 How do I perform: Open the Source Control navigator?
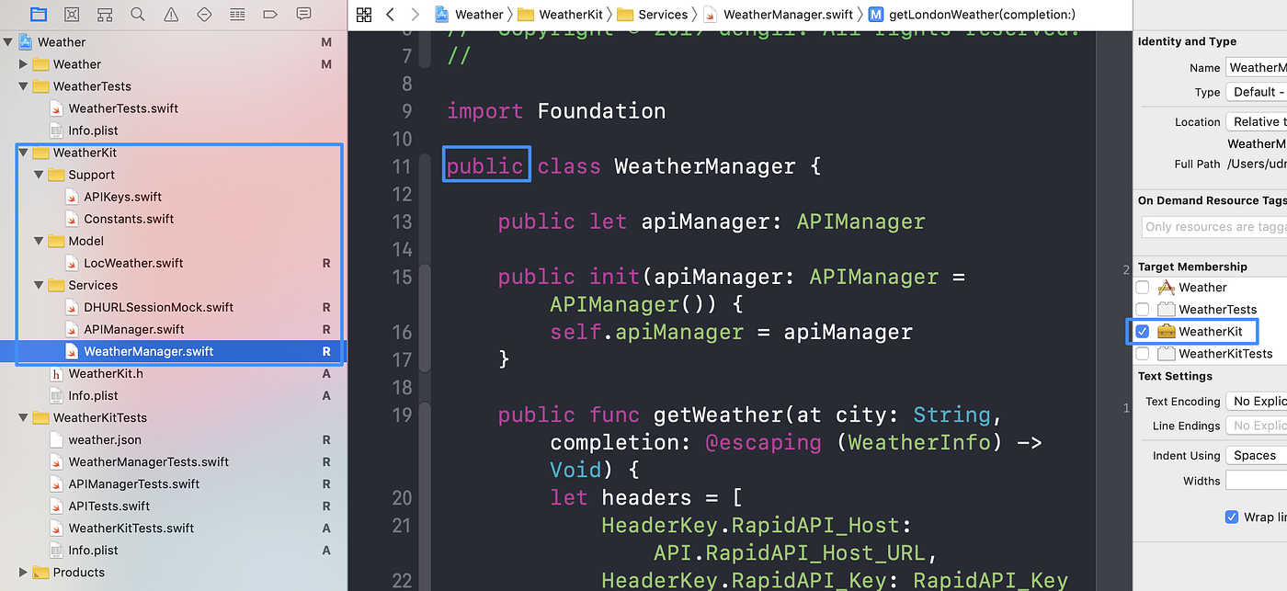tap(71, 14)
